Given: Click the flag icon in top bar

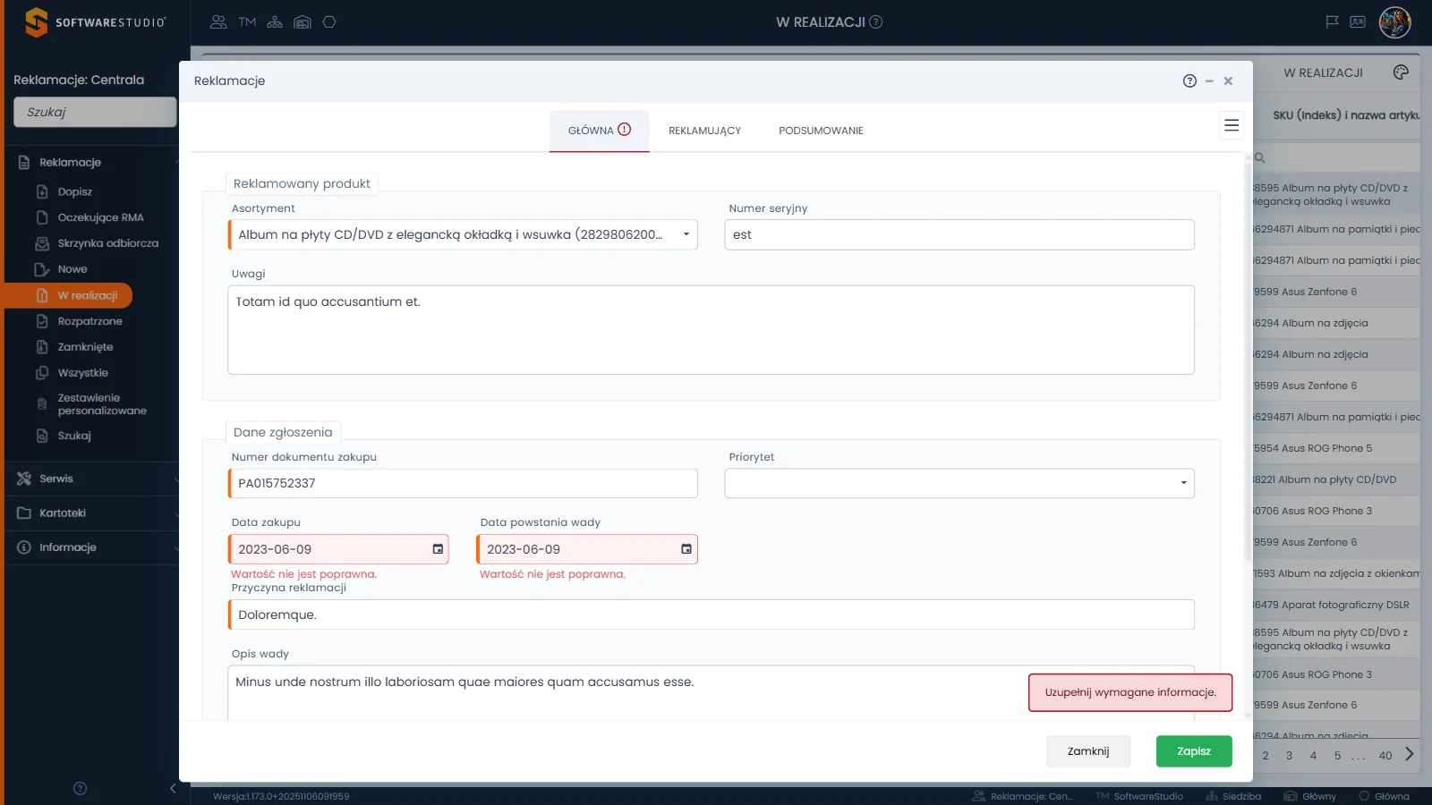Looking at the screenshot, I should point(1333,22).
